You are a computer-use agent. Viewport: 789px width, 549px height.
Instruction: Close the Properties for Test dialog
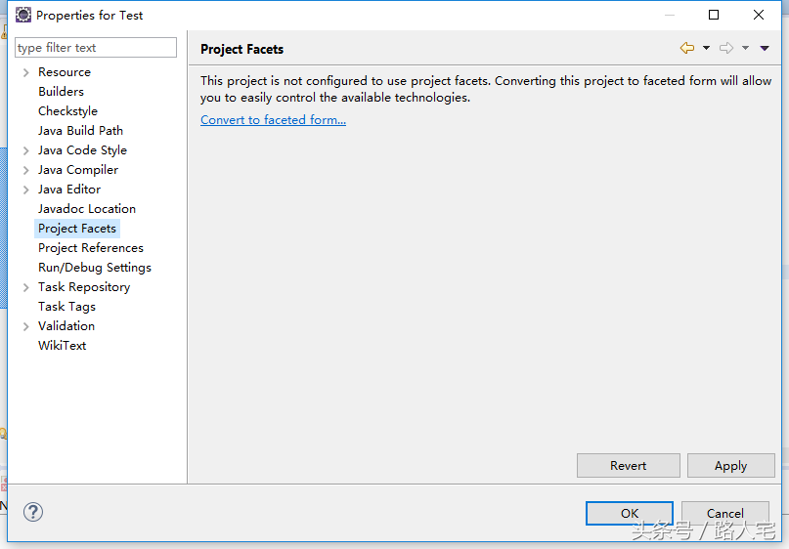pos(759,15)
